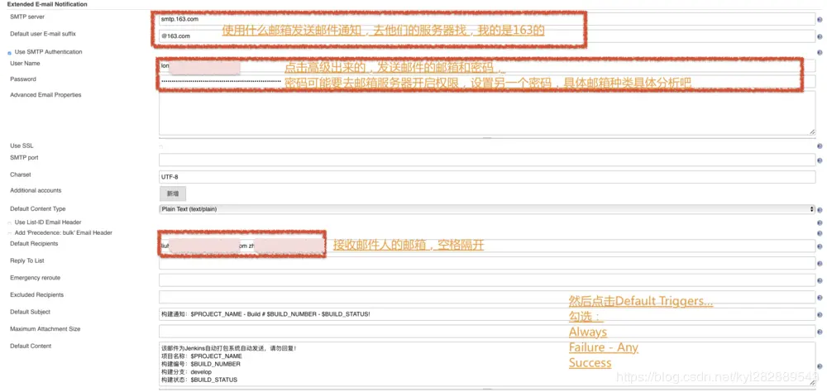Click the Charset field containing UTF-8
The height and width of the screenshot is (392, 827).
(x=487, y=177)
